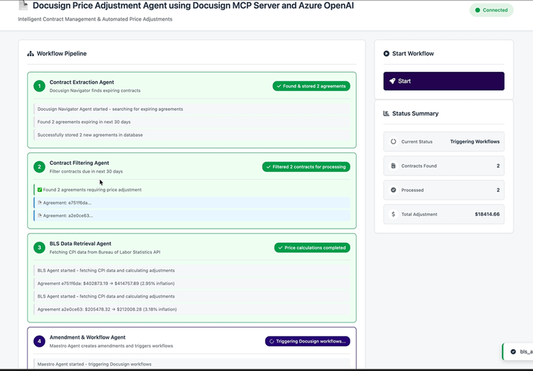Click the Status Summary chart icon

[x=386, y=113]
